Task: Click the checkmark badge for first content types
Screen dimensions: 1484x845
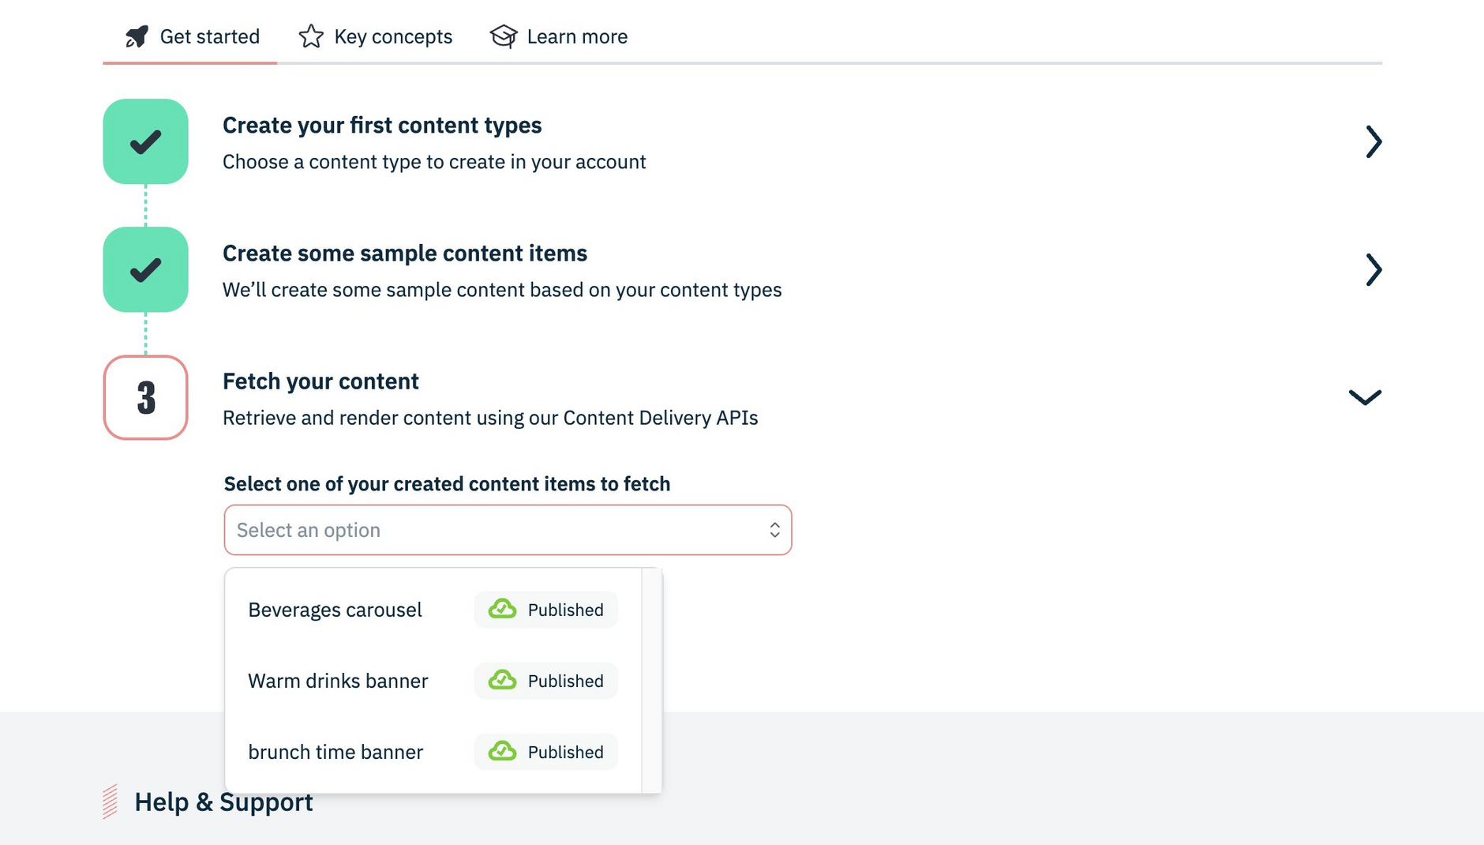Action: click(145, 142)
